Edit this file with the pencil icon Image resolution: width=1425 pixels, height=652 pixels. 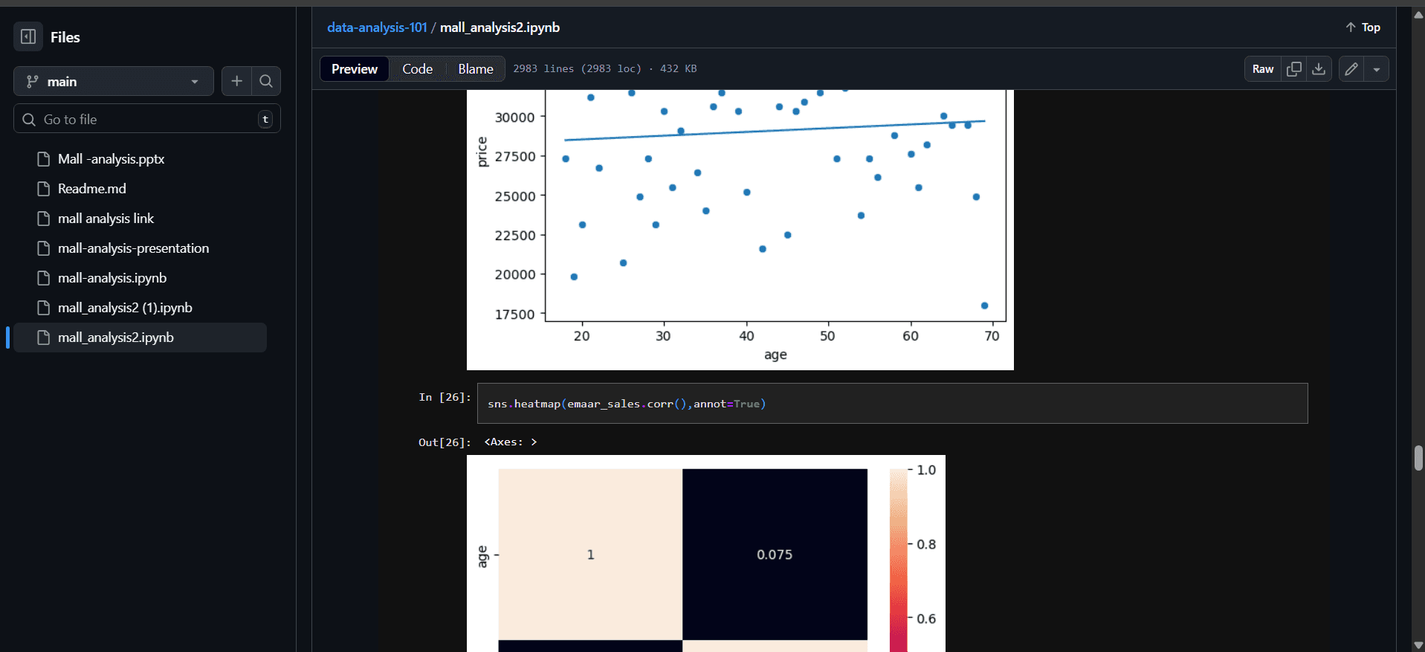click(x=1351, y=69)
